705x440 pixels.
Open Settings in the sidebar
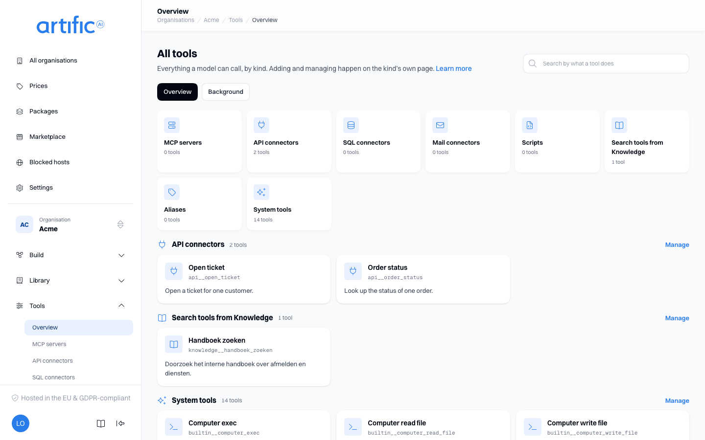pos(70,188)
